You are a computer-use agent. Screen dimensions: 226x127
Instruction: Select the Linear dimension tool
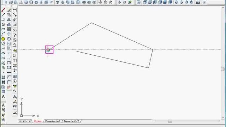[14, 10]
